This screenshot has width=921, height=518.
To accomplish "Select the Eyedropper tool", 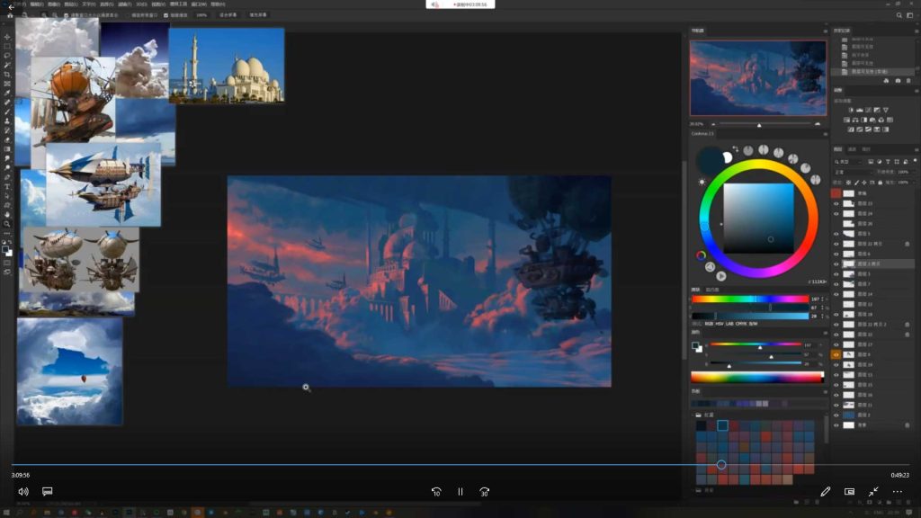I will coord(7,93).
